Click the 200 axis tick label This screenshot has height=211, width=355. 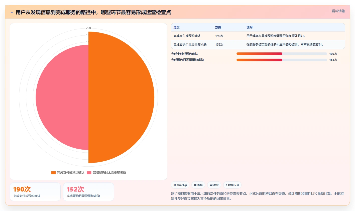point(88,28)
